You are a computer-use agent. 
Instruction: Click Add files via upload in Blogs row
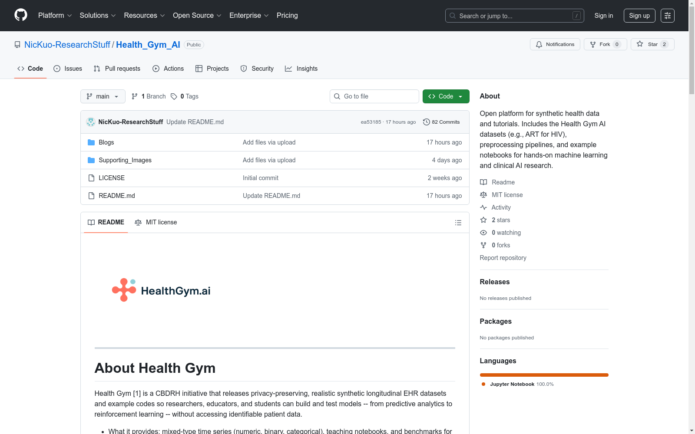(269, 142)
